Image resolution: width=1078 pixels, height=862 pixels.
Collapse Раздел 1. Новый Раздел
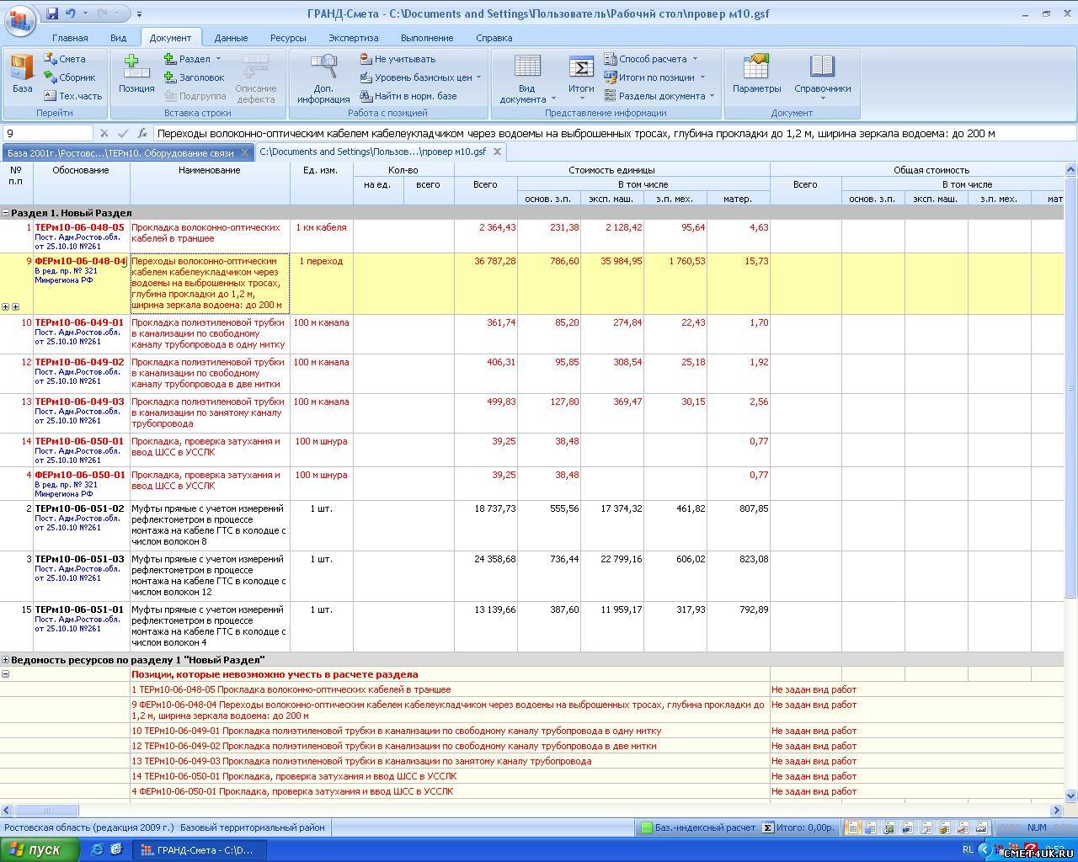coord(6,213)
